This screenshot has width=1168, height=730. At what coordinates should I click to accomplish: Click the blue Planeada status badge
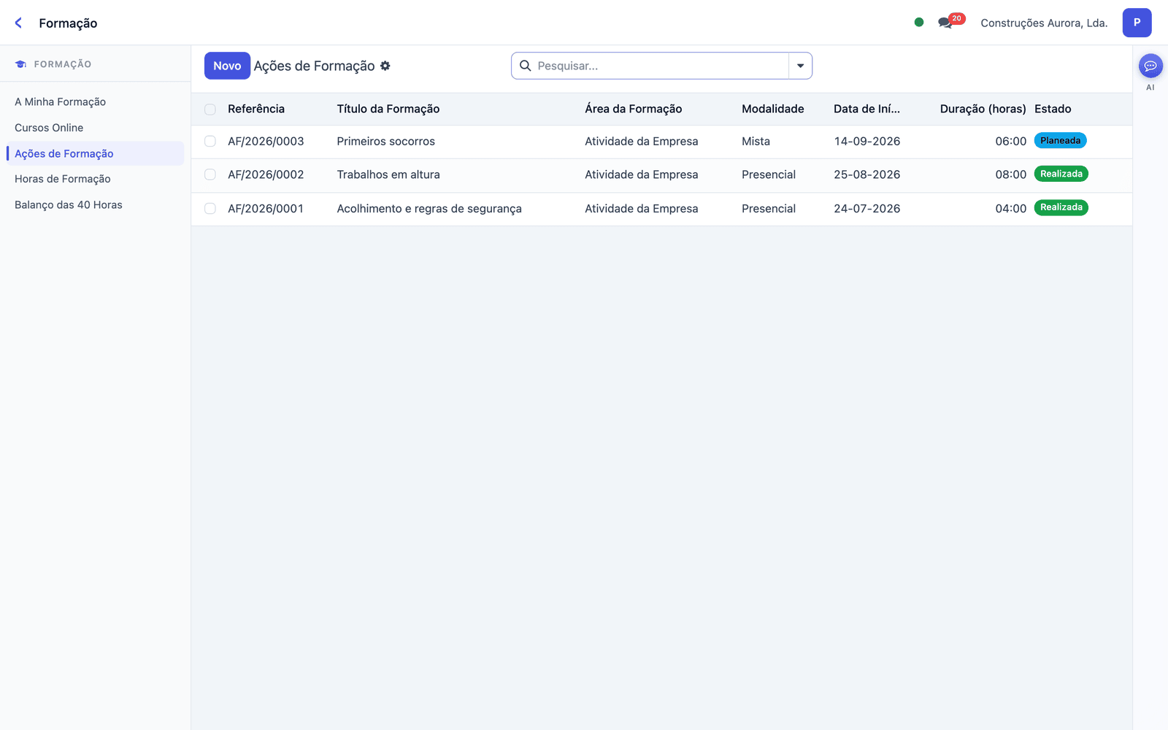(1060, 141)
